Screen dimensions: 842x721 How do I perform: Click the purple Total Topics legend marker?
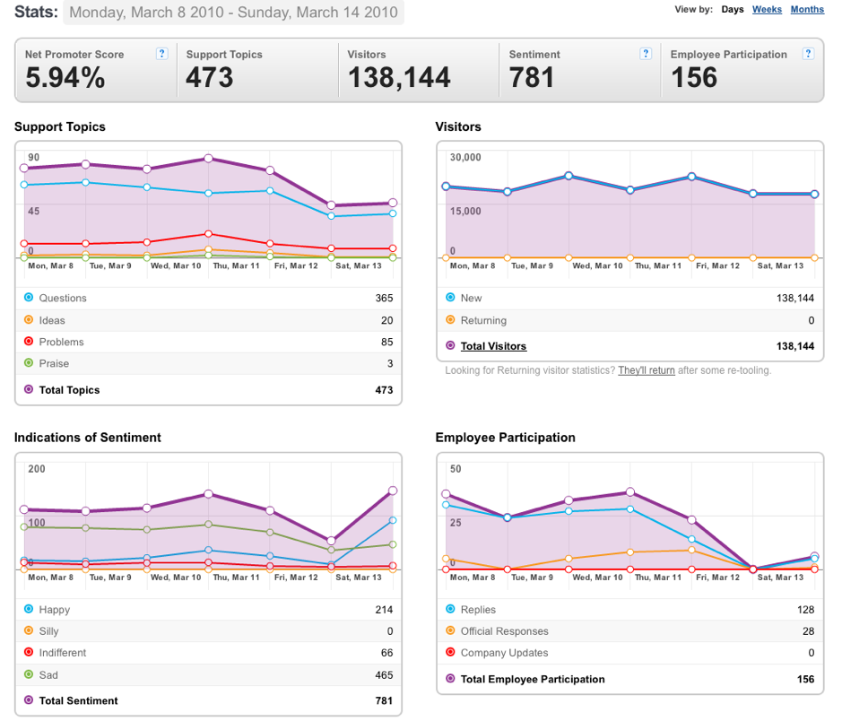coord(29,389)
